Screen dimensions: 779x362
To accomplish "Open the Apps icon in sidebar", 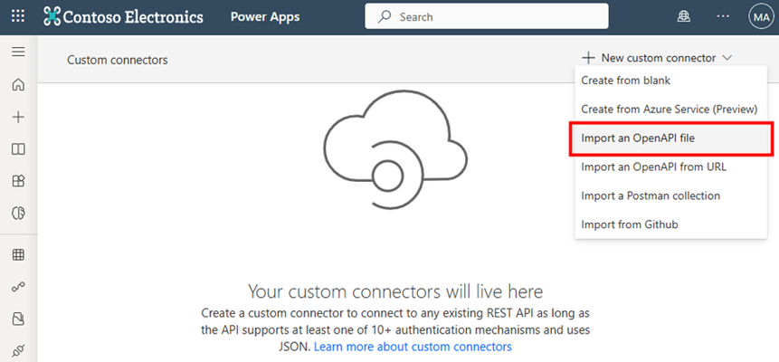I will click(18, 181).
